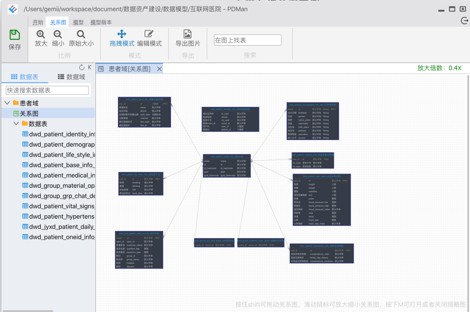470x312 pixels.
Task: Select the dwd_patient_oneid_info table in the tree
Action: point(58,237)
